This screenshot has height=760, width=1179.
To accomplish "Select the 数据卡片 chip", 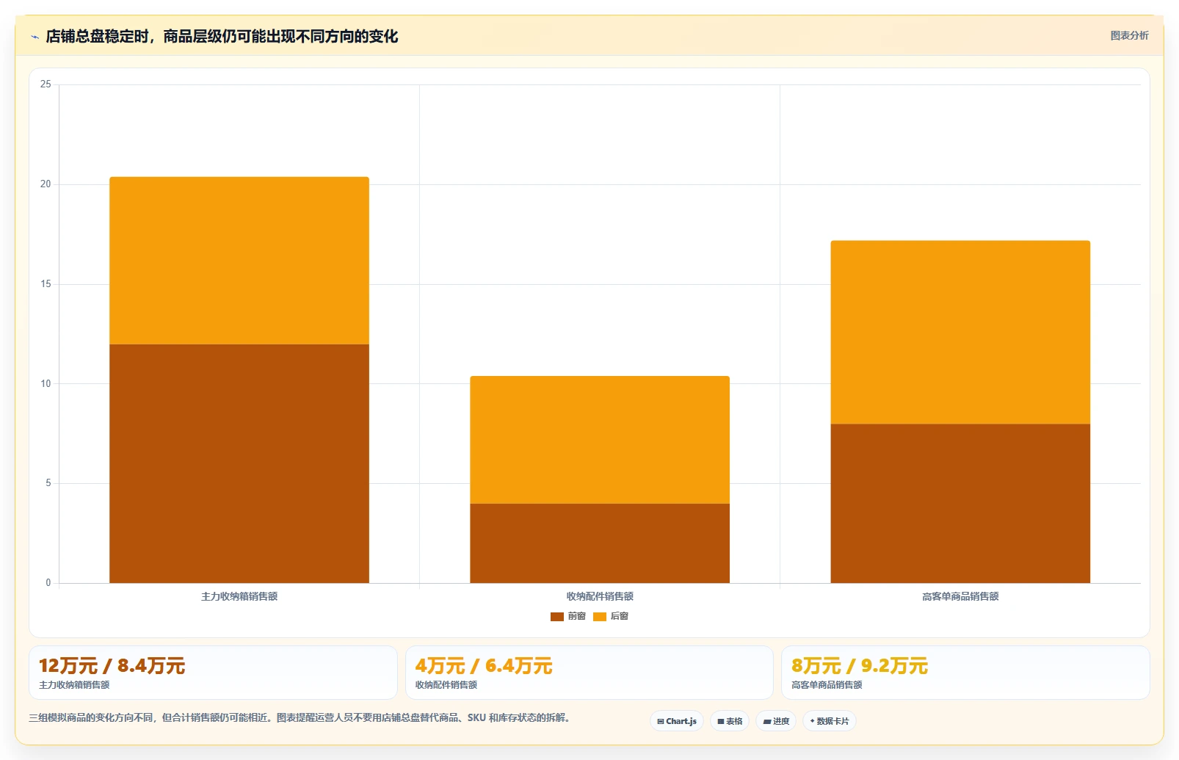I will coord(830,721).
